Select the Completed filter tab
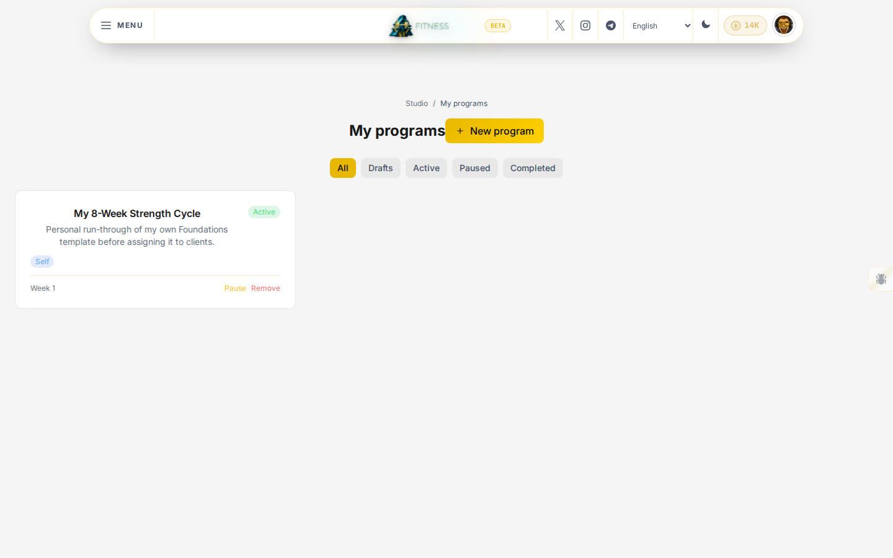This screenshot has height=558, width=893. [533, 168]
